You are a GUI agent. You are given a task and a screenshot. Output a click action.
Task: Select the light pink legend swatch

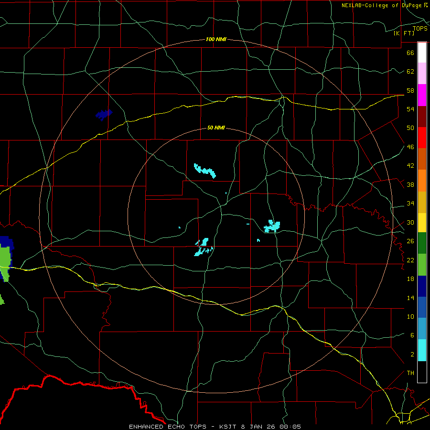pyautogui.click(x=422, y=73)
